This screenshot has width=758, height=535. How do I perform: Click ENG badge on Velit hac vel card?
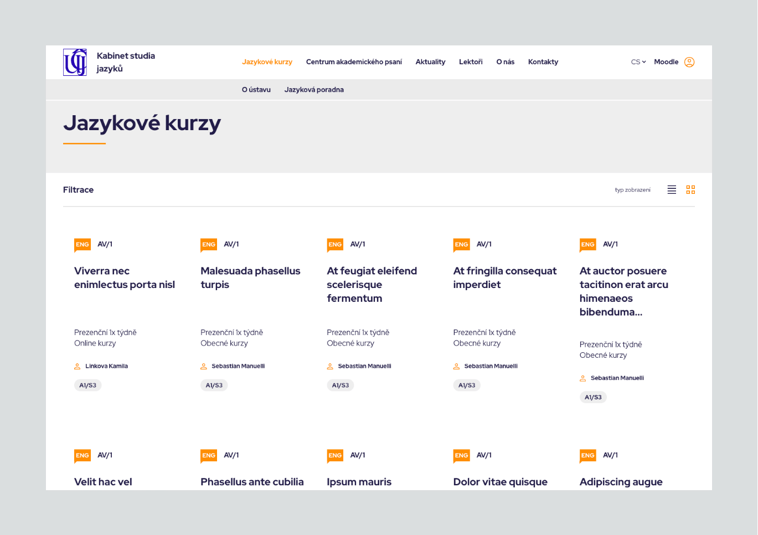point(82,456)
